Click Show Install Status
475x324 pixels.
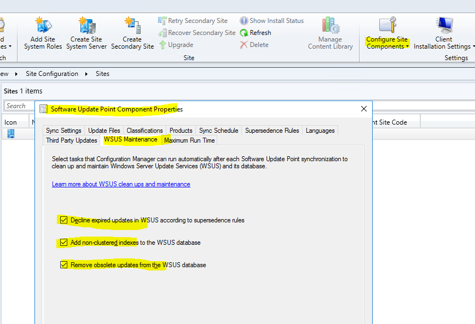pos(272,20)
